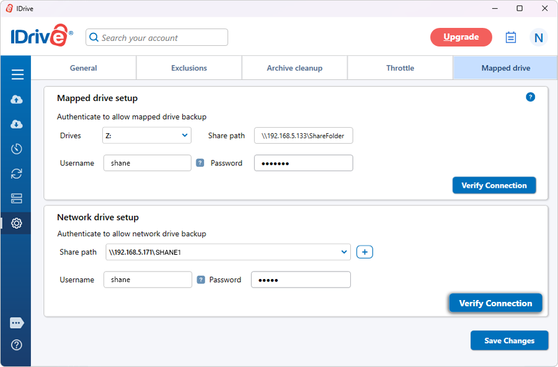Viewport: 558px width, 367px height.
Task: Open the chat feedback icon
Action: [x=17, y=323]
